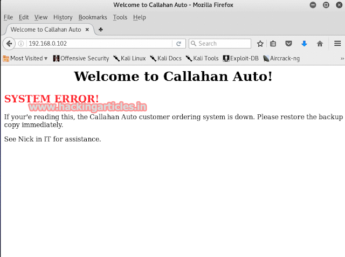The width and height of the screenshot is (345, 257).
Task: Click the search magnifier icon
Action: 194,44
